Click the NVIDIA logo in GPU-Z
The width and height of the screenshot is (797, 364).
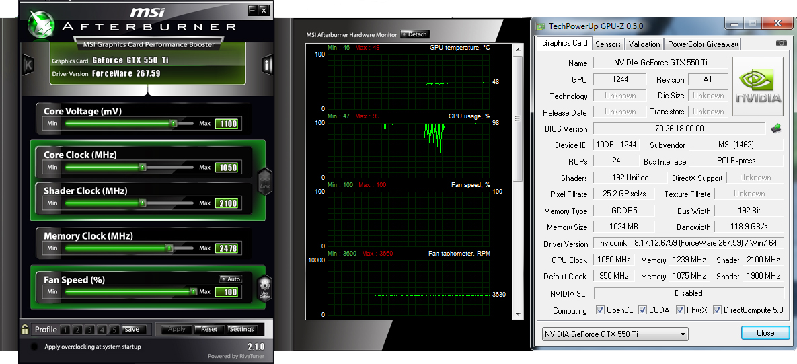[759, 86]
